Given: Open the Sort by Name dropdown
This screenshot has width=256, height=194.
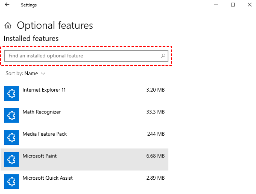Looking at the screenshot, I should tap(31, 73).
